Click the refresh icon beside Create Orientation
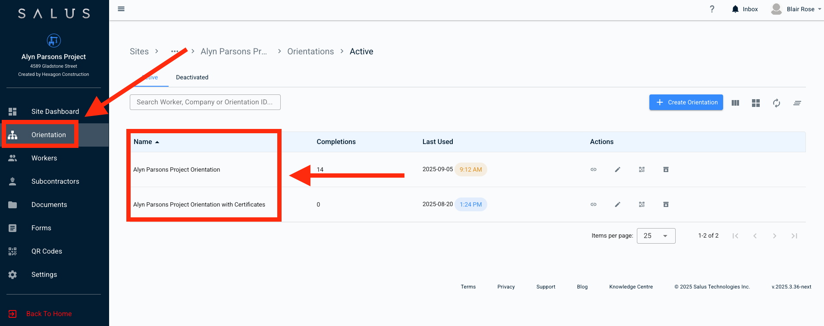Viewport: 824px width, 326px height. pos(776,103)
